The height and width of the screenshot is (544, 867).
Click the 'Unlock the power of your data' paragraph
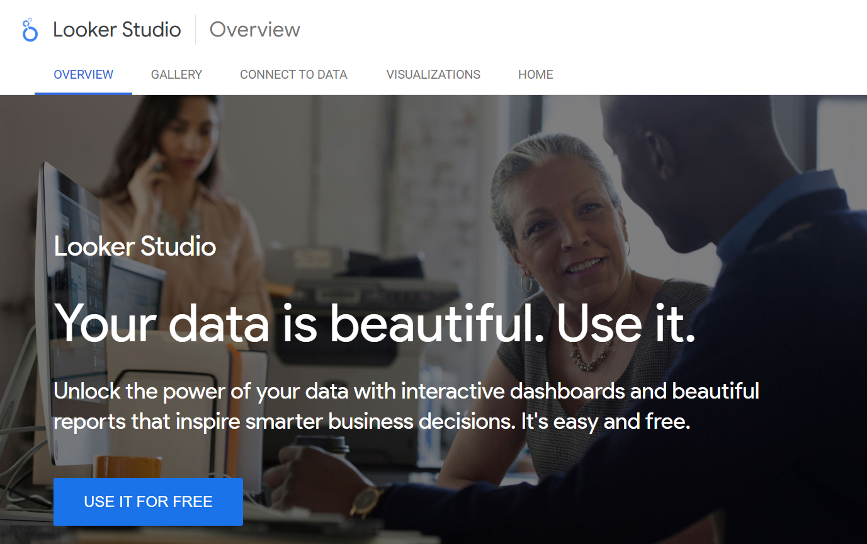tap(406, 406)
